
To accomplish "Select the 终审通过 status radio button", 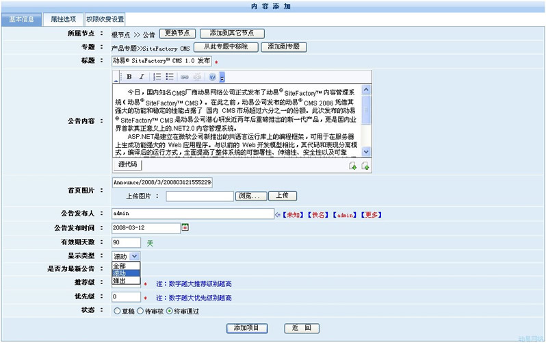I will coord(170,311).
